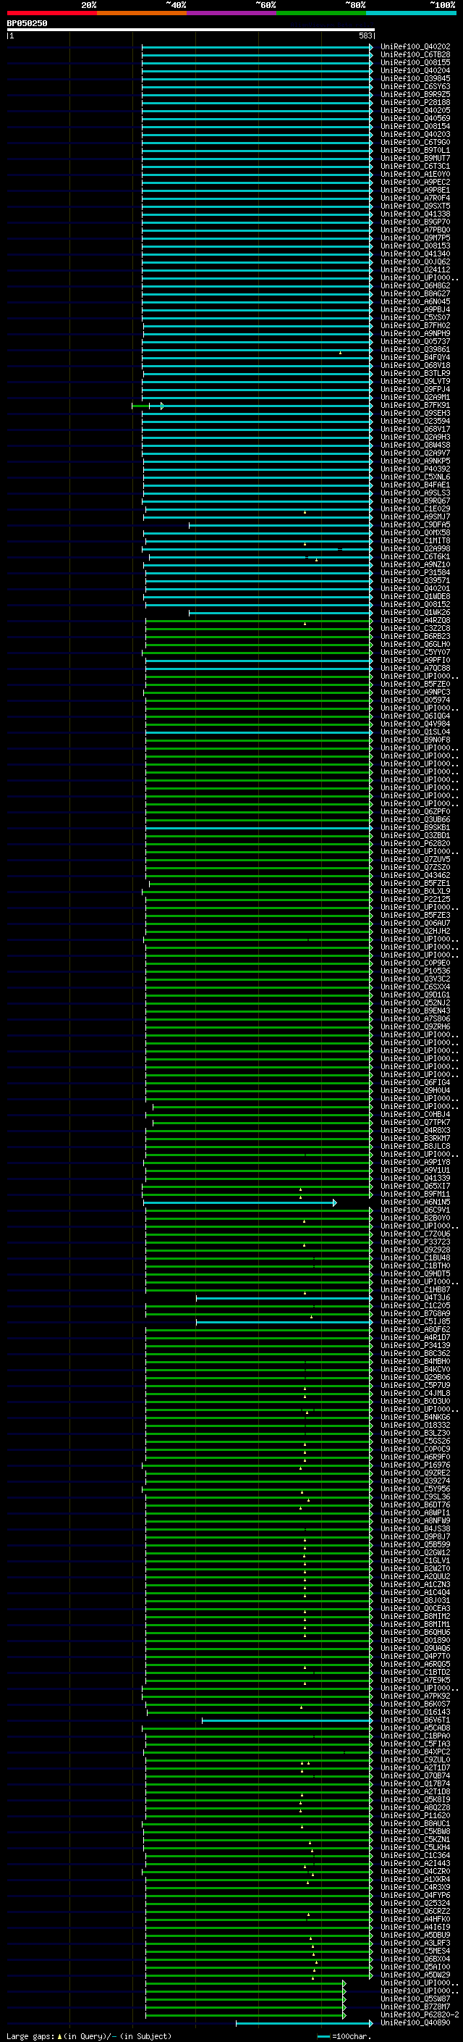Click the bottom cyan bar for UniRef100_Q40890
This screenshot has width=463, height=2042.
(304, 2023)
